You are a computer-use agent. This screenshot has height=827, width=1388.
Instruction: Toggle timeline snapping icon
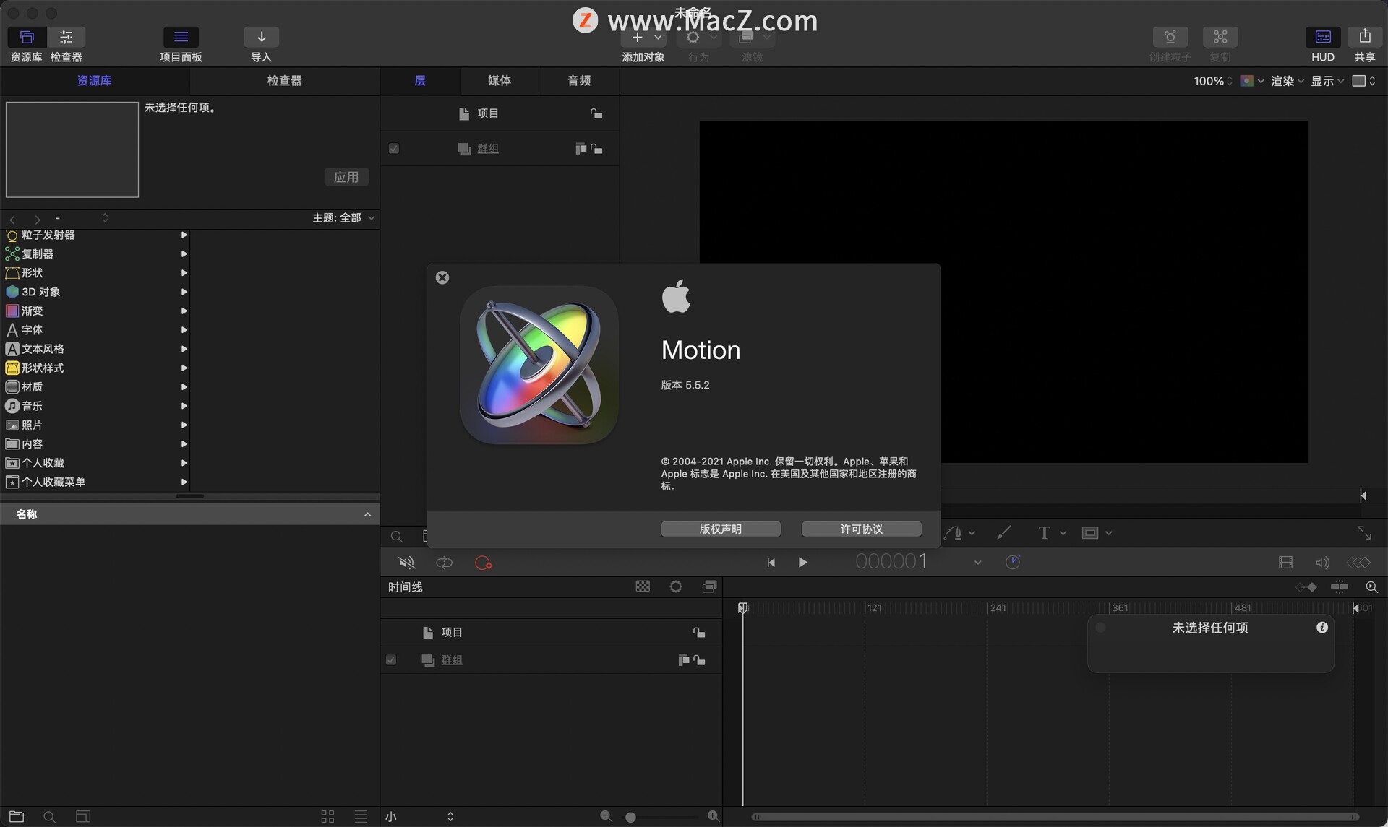click(x=1339, y=587)
